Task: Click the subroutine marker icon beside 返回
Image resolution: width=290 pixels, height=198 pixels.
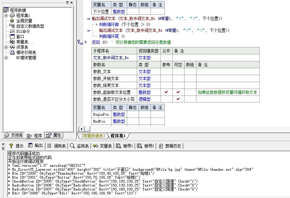Action: [x=80, y=42]
